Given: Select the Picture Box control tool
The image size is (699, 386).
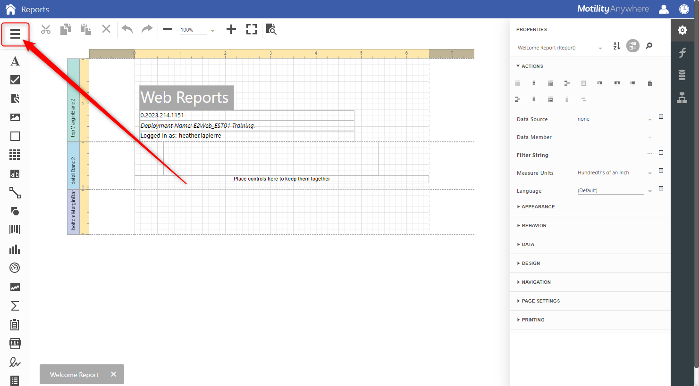Looking at the screenshot, I should (15, 117).
